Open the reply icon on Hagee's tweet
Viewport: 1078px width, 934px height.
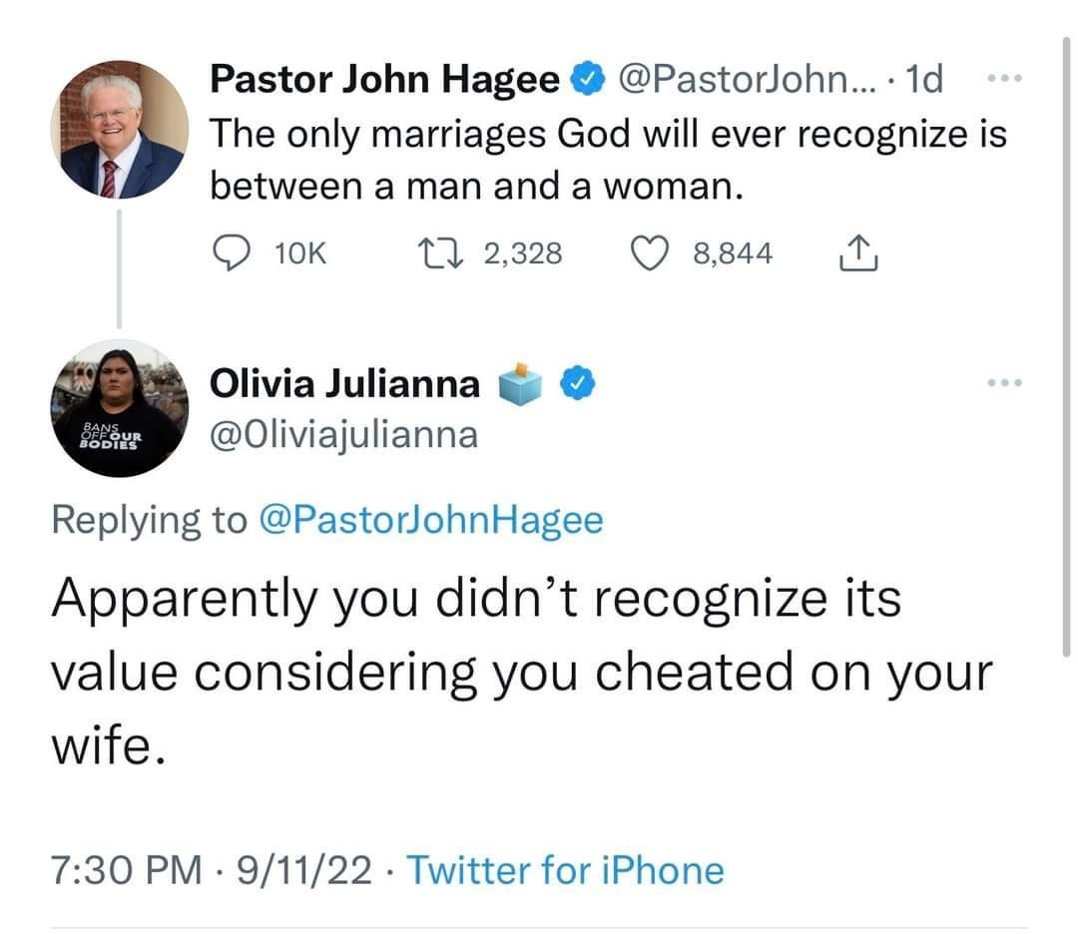point(232,252)
